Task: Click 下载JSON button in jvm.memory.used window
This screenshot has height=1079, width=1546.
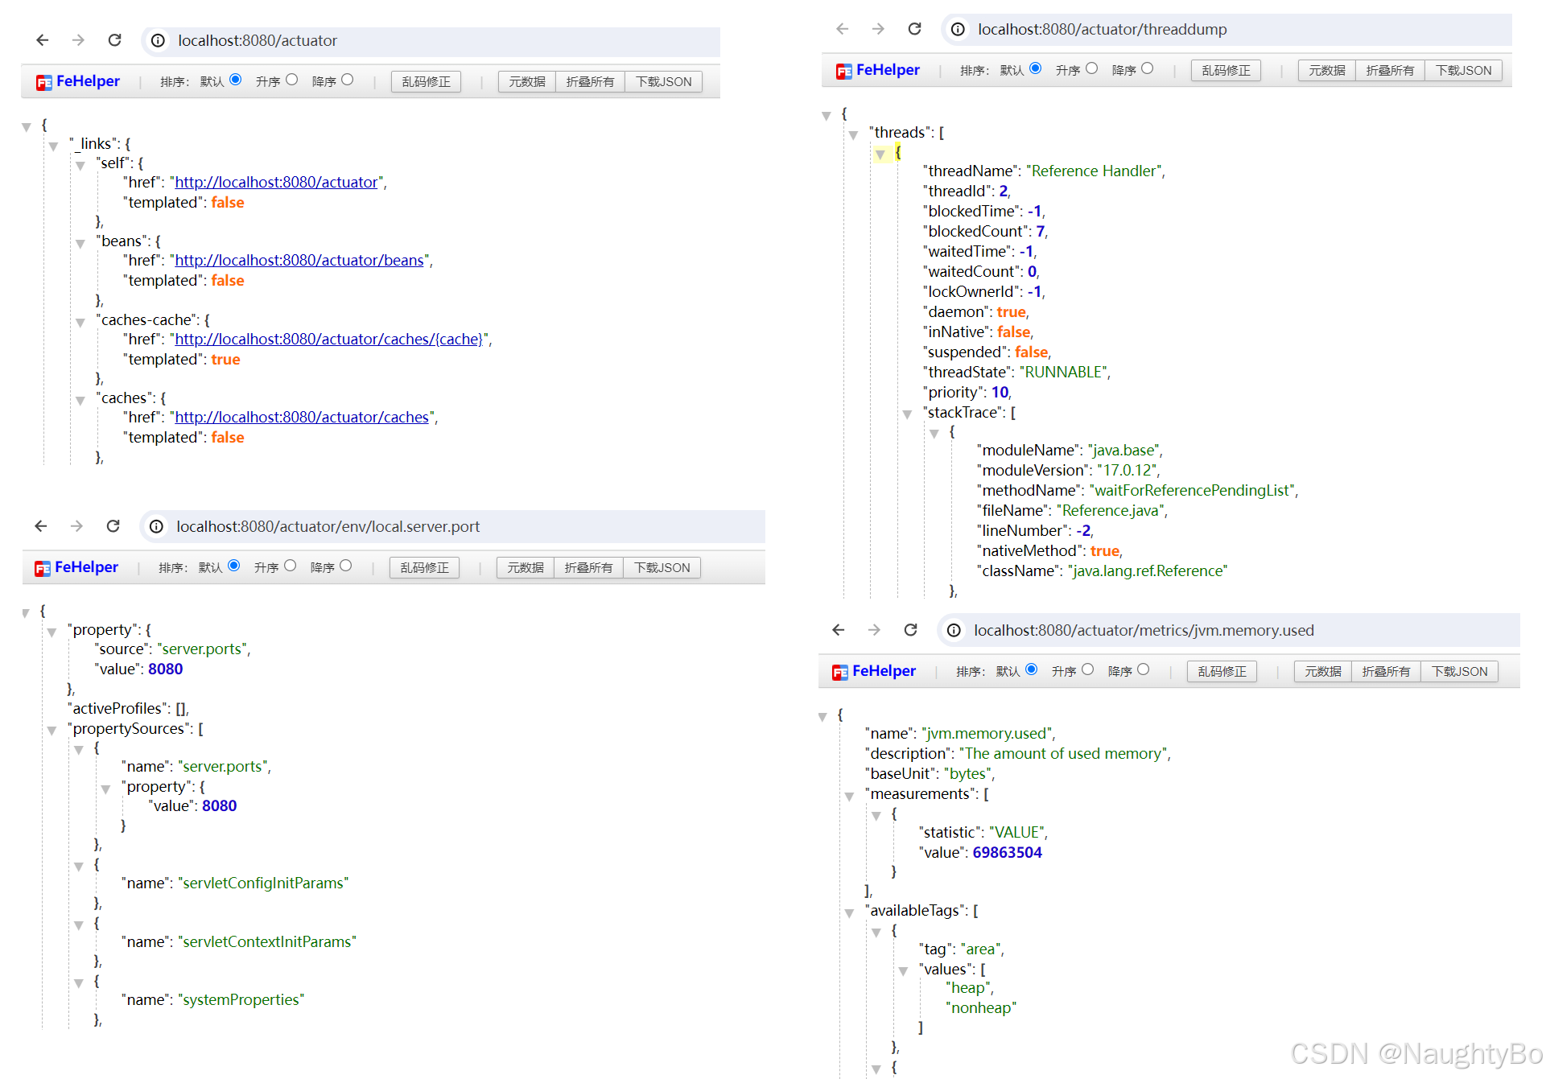Action: click(1458, 671)
